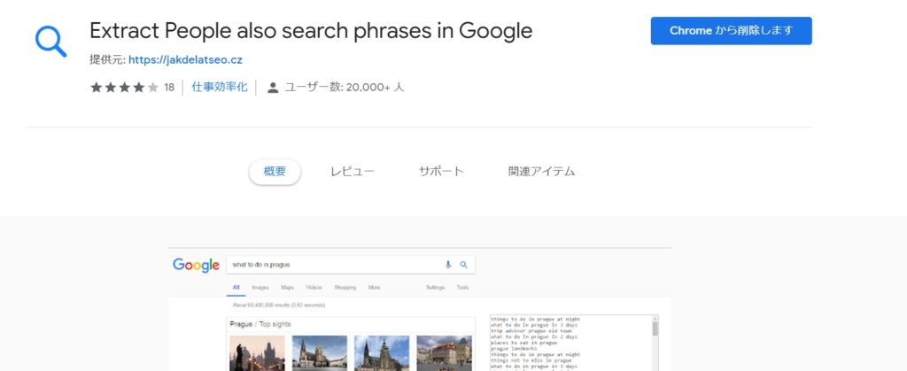Open the 仕事効率化 category link
The image size is (907, 371).
(220, 88)
